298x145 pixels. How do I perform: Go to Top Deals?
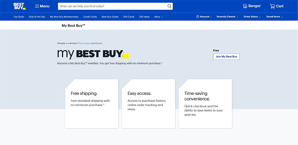pos(19,17)
